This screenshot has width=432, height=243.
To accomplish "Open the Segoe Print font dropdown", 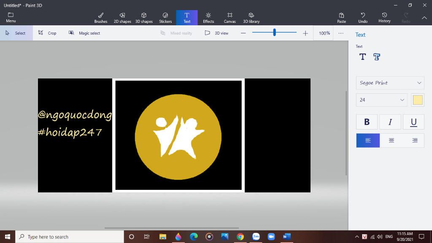I will coord(390,83).
